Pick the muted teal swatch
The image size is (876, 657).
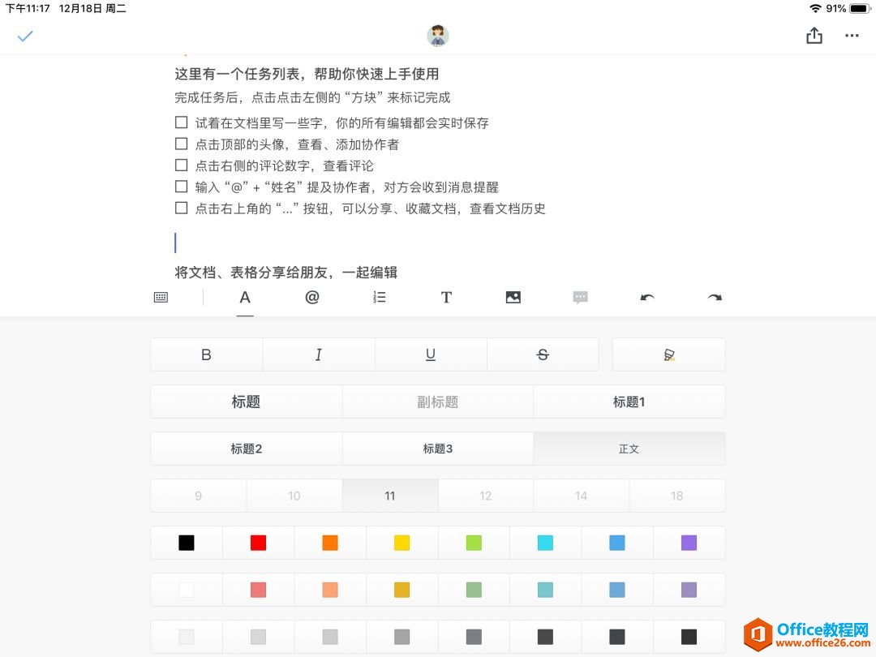(545, 590)
